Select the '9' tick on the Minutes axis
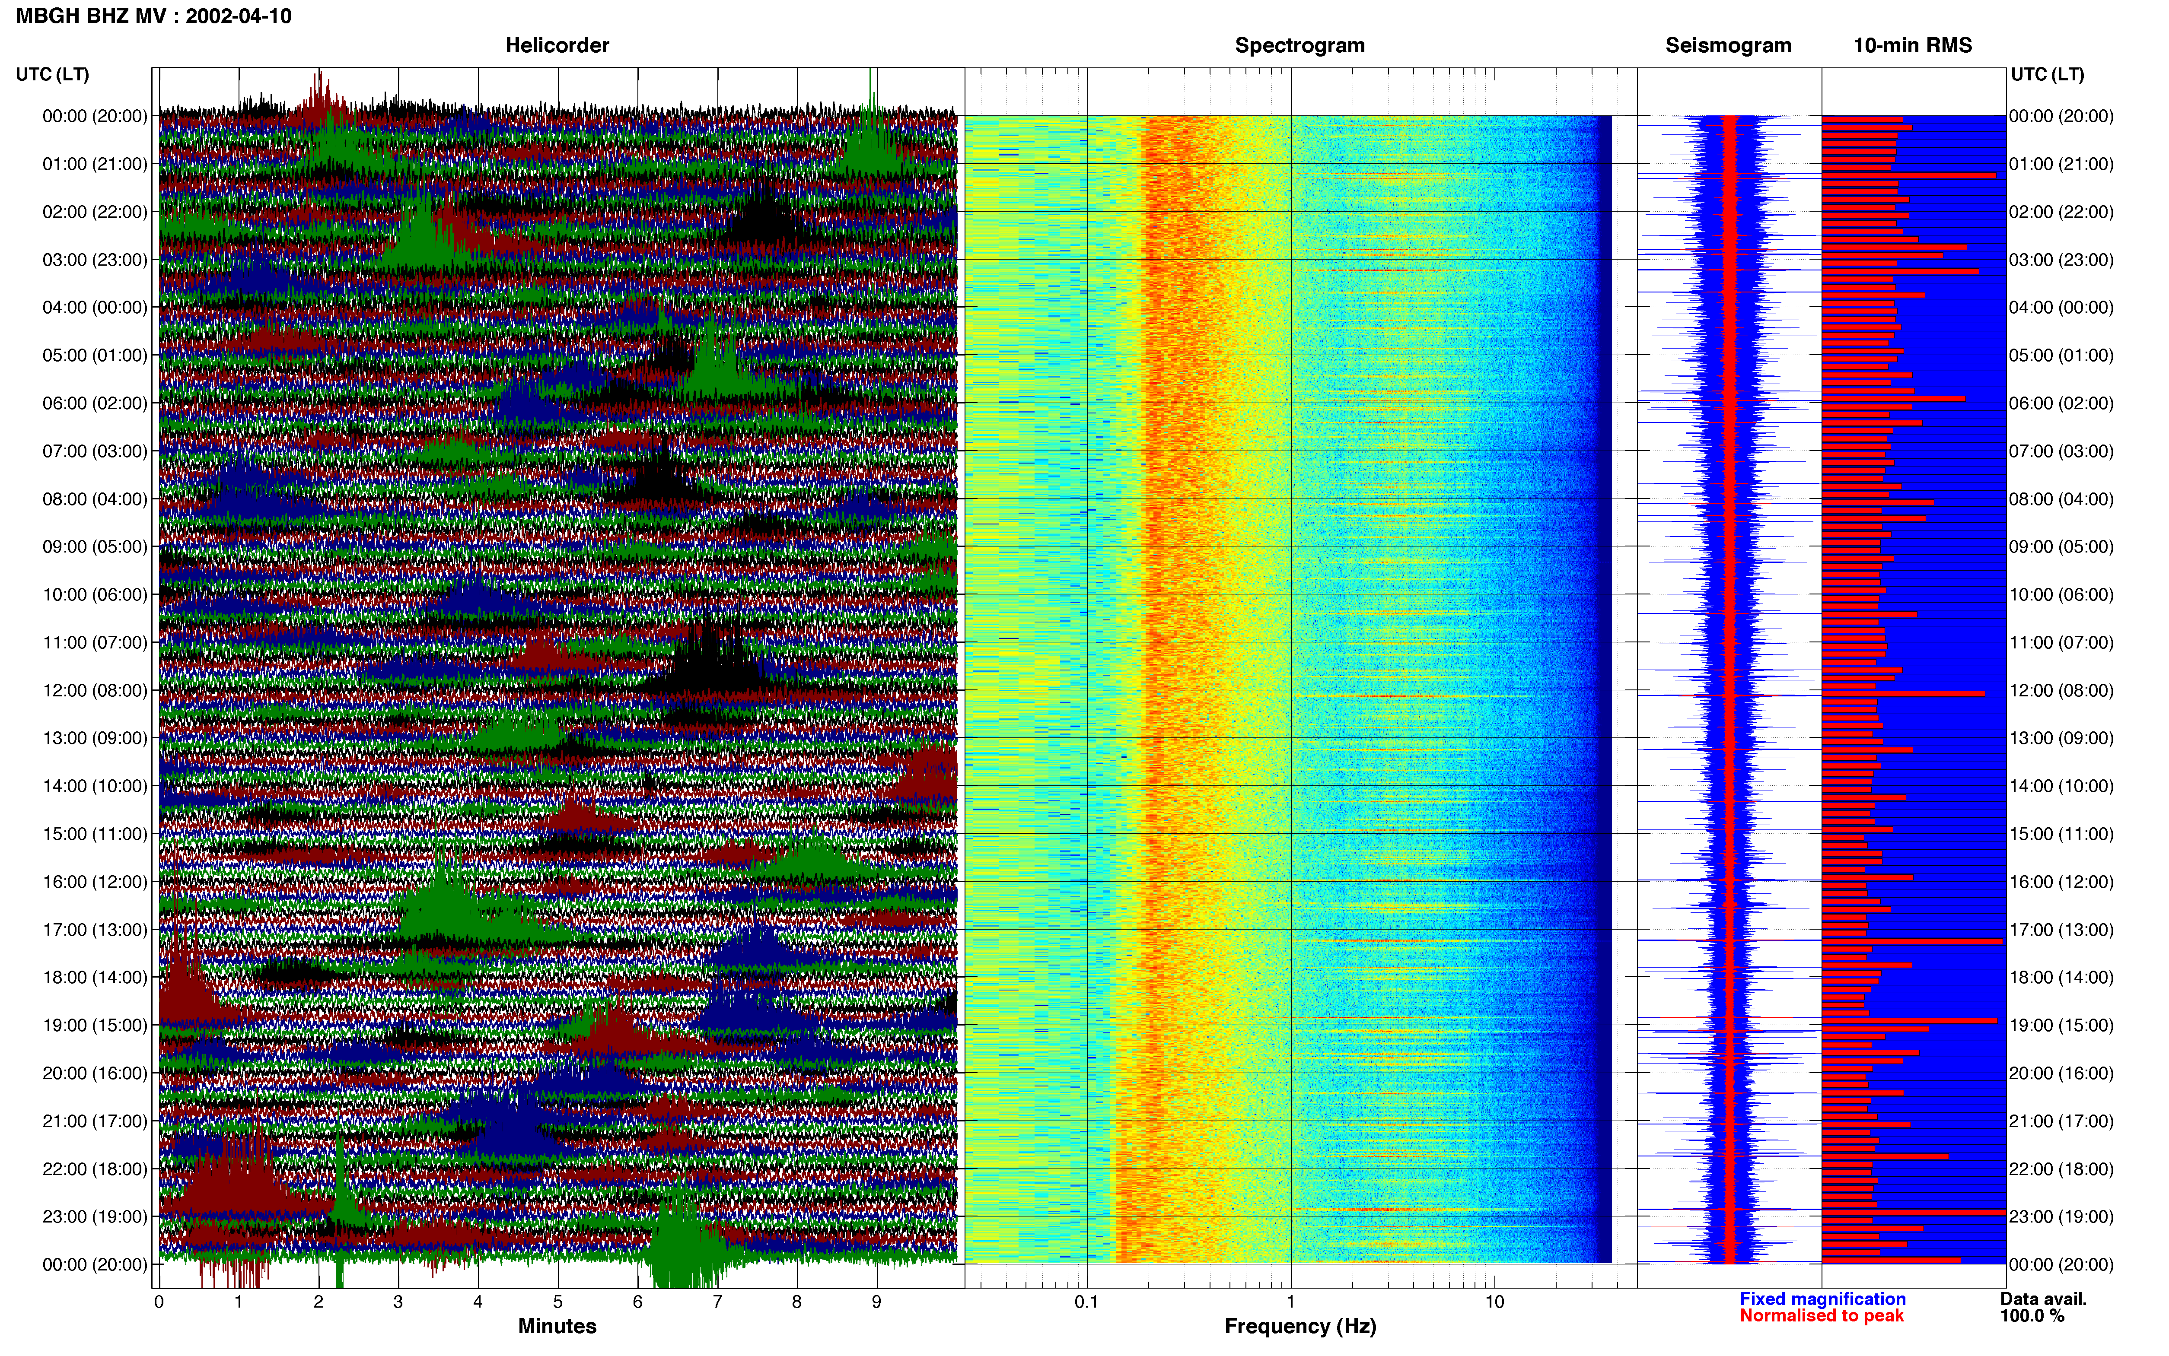 coord(876,1302)
